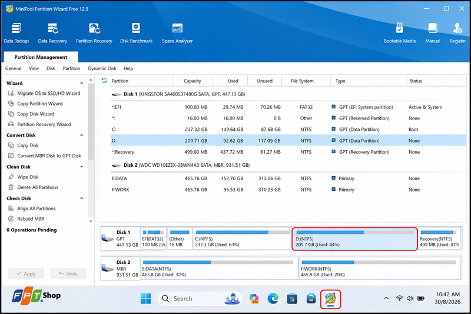471x314 pixels.
Task: Refresh the partition list icon
Action: (x=104, y=81)
